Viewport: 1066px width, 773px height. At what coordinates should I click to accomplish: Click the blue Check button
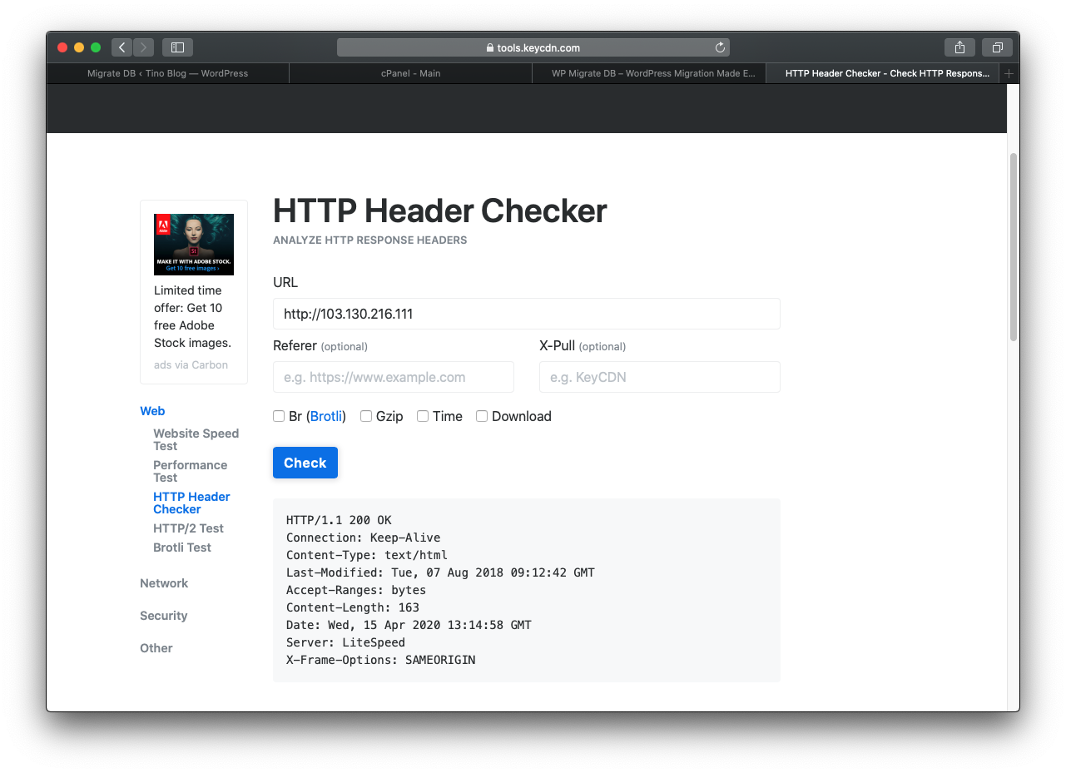(305, 463)
